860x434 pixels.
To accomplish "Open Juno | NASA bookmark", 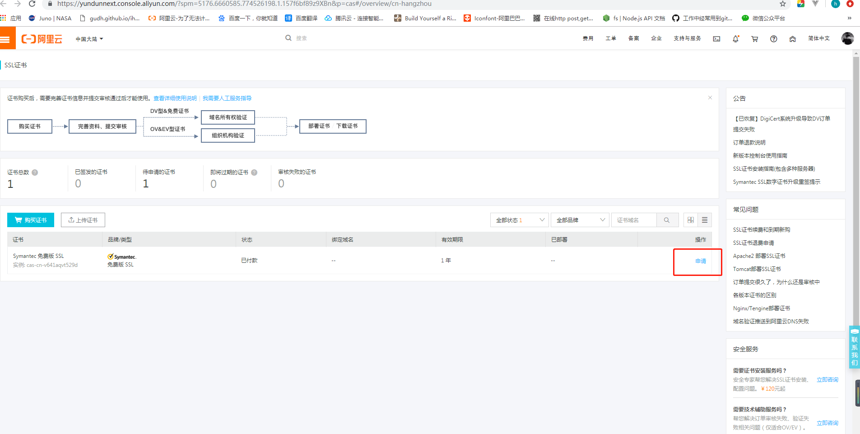I will [x=50, y=18].
